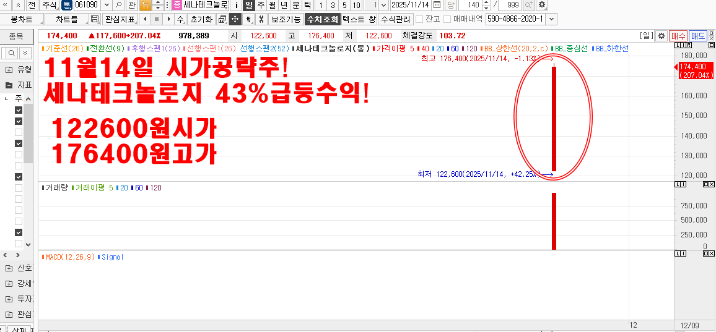The image size is (716, 332).
Task: Click the calendar icon beside the date field
Action: 437,5
